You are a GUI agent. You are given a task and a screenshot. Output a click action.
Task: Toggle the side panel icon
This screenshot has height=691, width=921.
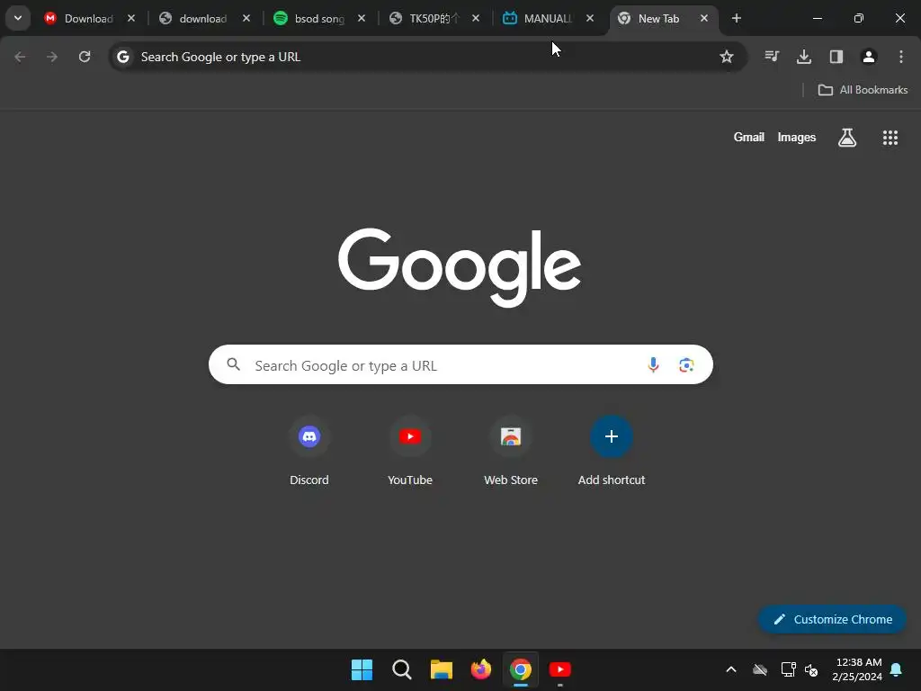836,57
